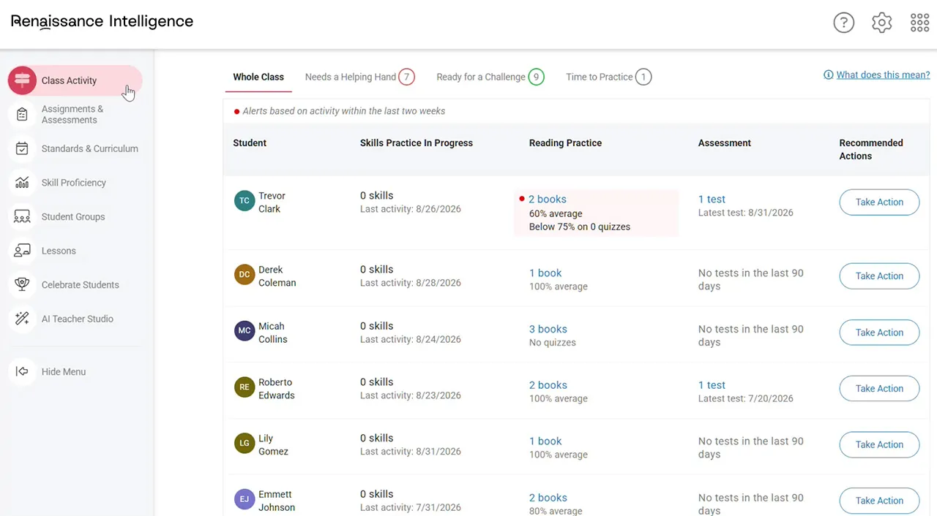
Task: Open AI Teacher Studio in the sidebar
Action: click(x=78, y=319)
